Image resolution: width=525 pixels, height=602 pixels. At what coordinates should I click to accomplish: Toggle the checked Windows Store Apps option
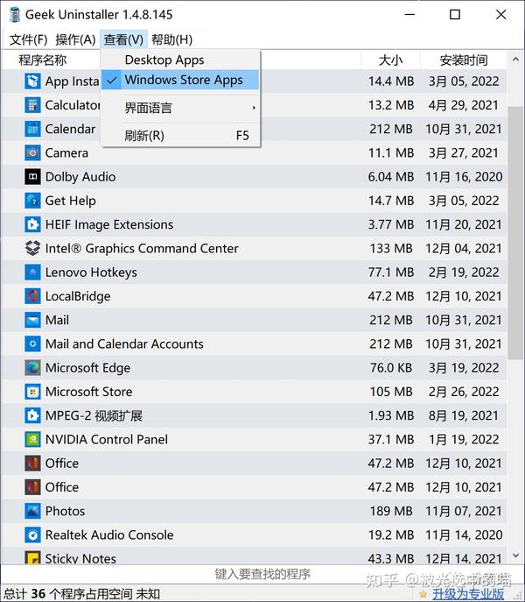click(180, 80)
